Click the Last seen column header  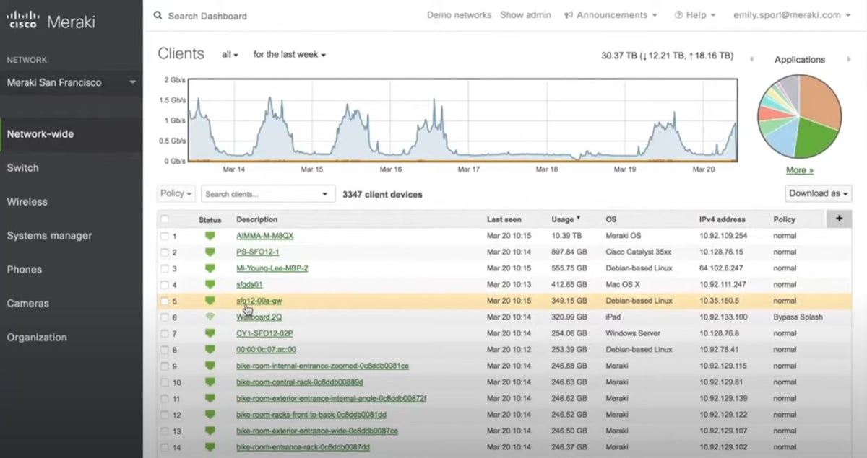pos(504,219)
